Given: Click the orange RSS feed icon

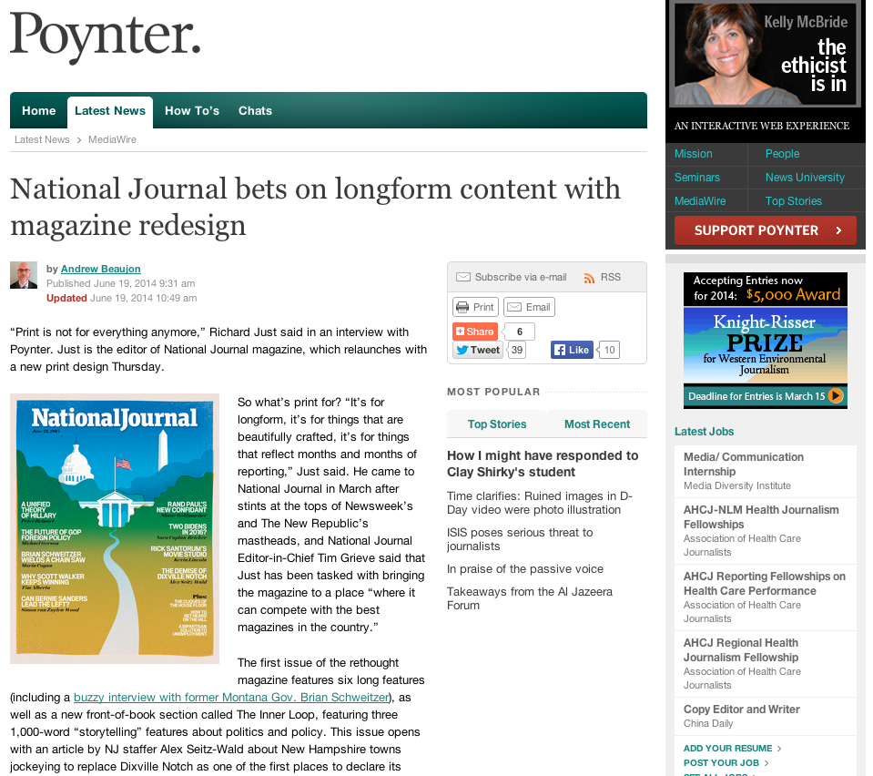Looking at the screenshot, I should (588, 278).
